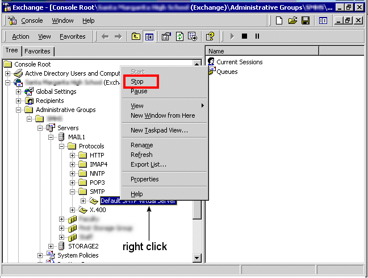
Task: Toggle the Show/Hide Console Tree icon
Action: coord(149,36)
